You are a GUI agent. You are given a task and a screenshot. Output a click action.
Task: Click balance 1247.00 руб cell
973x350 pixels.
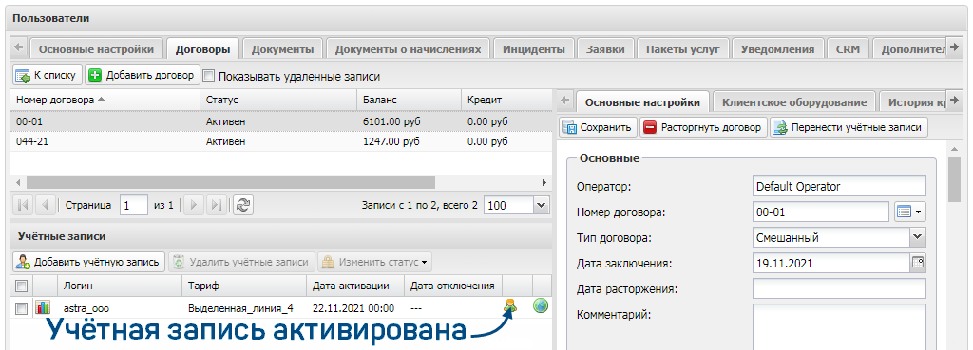coord(391,142)
